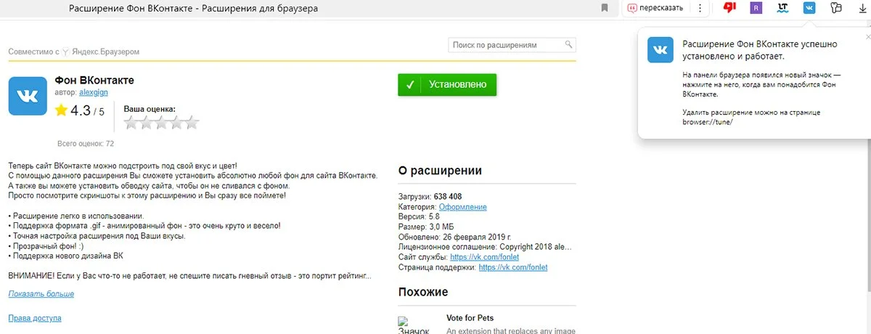Rate the extension three stars
The image size is (871, 334).
[x=161, y=123]
